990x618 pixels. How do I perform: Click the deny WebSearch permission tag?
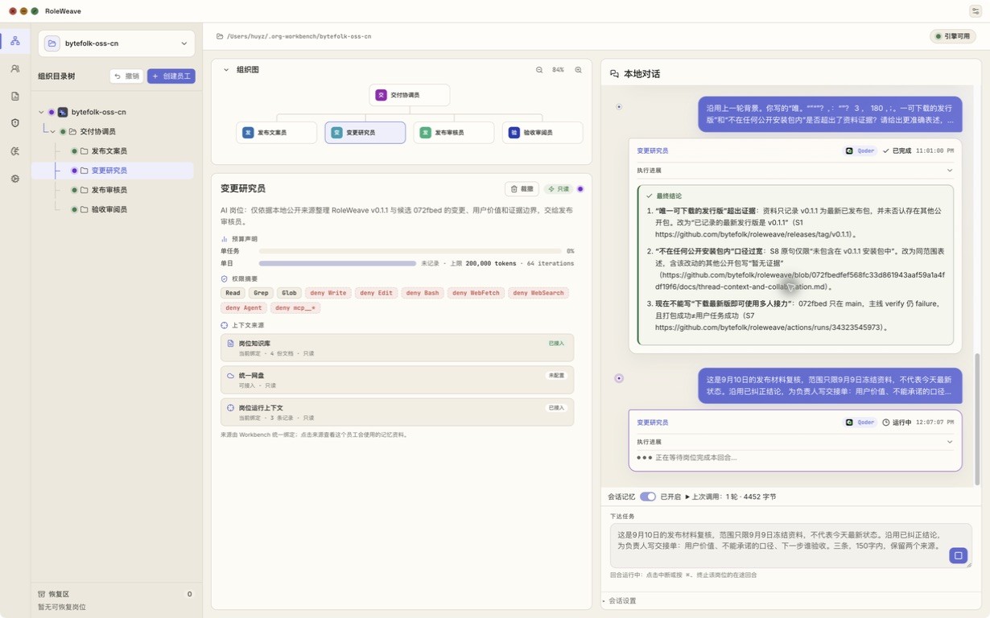point(538,293)
